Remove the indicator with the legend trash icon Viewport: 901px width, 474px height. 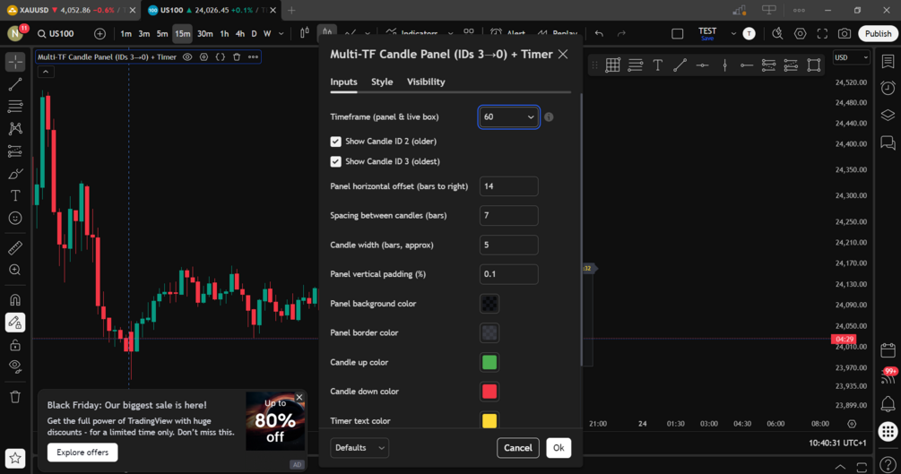[x=237, y=56]
